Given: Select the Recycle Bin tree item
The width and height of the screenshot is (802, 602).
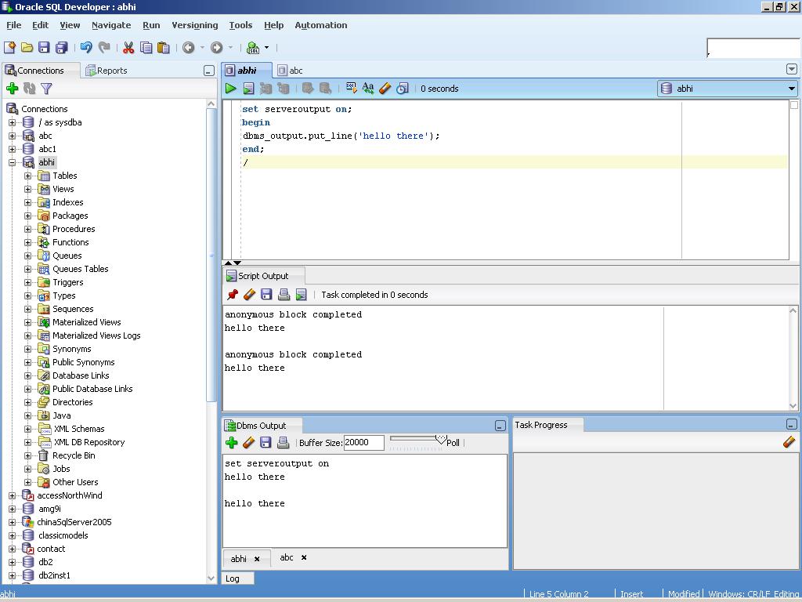Looking at the screenshot, I should pos(74,455).
